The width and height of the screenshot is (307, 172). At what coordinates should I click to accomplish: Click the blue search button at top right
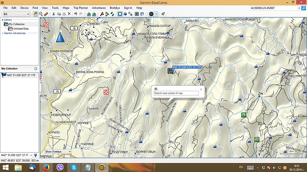pos(303,8)
